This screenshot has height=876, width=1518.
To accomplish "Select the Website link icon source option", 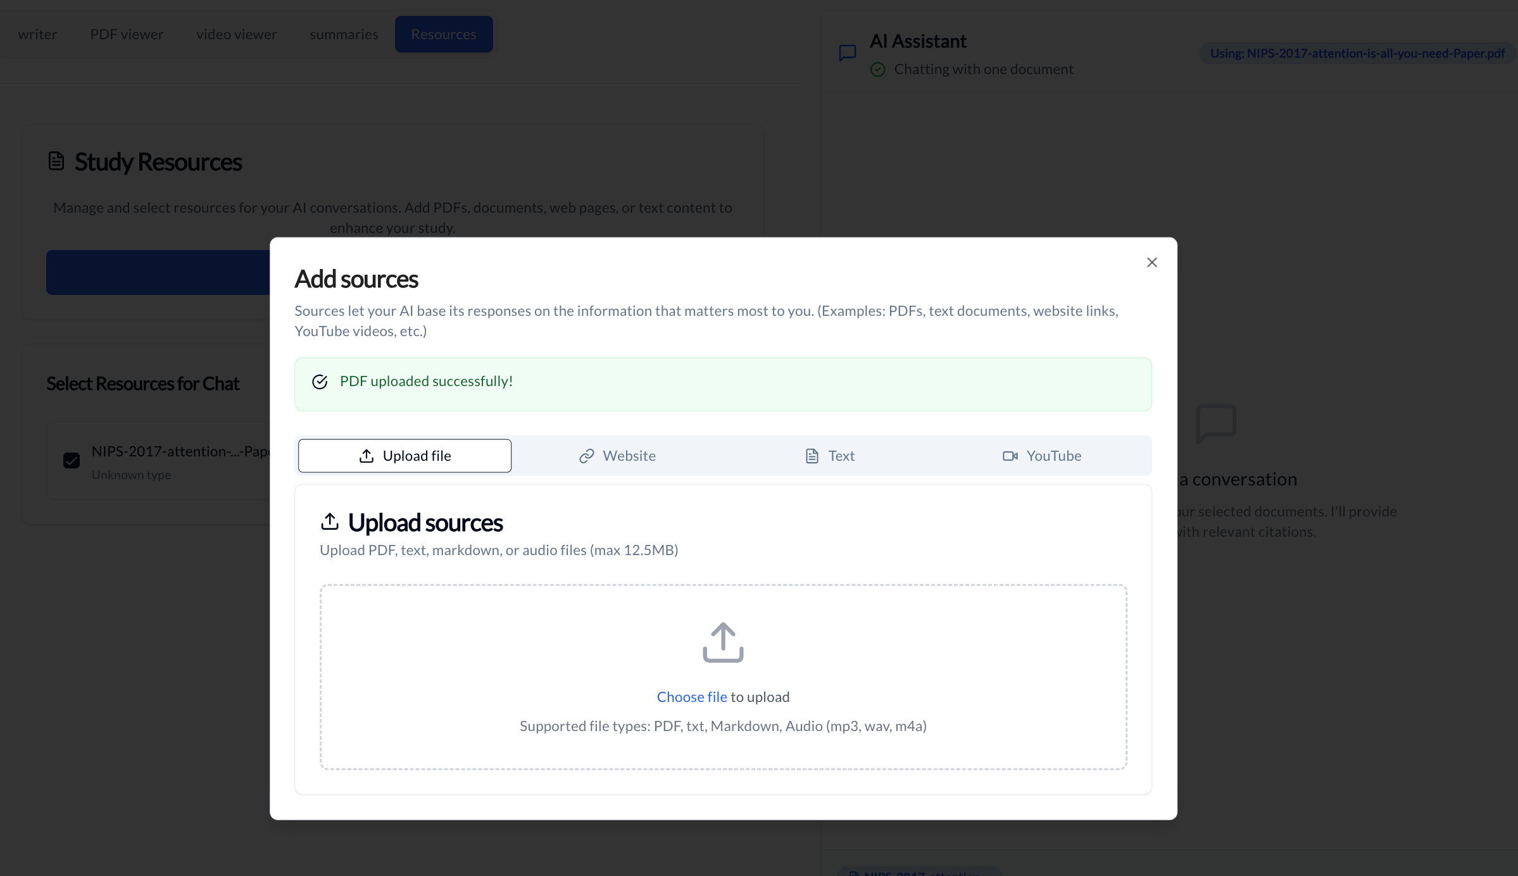I will click(586, 455).
